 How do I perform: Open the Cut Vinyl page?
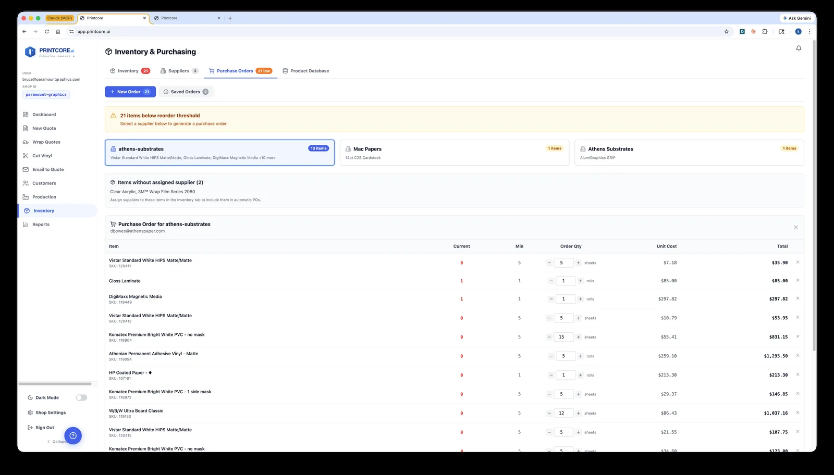pyautogui.click(x=42, y=156)
